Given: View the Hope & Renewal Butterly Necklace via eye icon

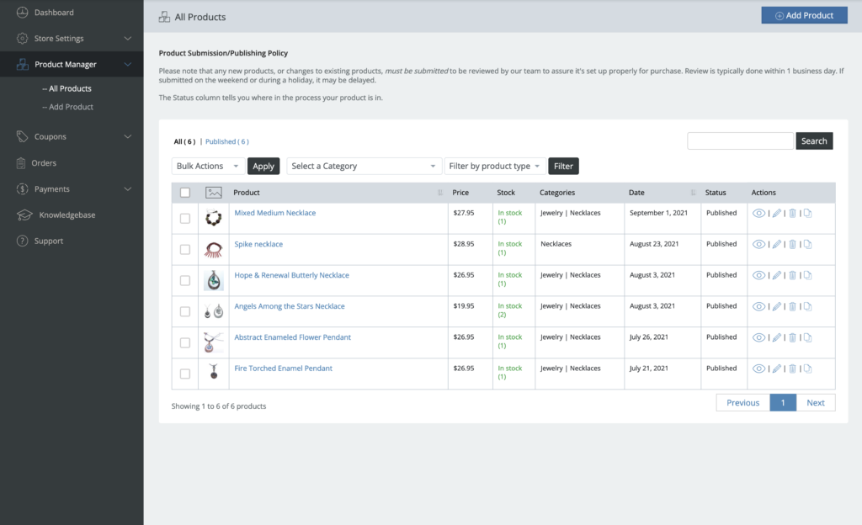Looking at the screenshot, I should coord(758,276).
